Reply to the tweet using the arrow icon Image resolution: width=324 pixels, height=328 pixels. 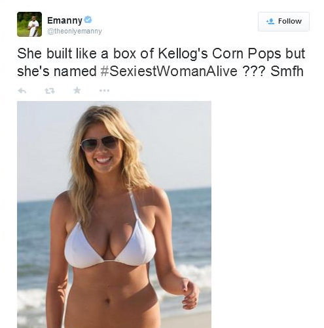22,91
